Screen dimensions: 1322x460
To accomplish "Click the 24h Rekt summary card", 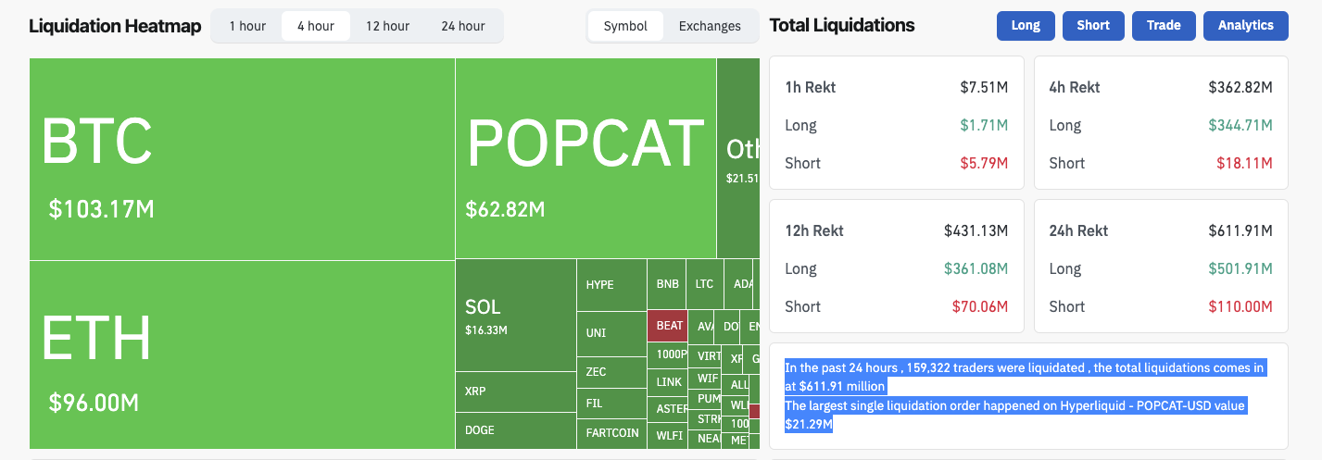I will tap(1161, 267).
